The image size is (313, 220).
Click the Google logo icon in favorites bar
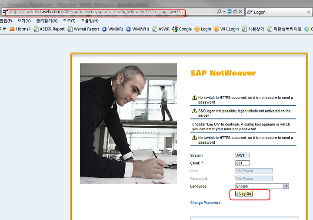click(x=175, y=29)
